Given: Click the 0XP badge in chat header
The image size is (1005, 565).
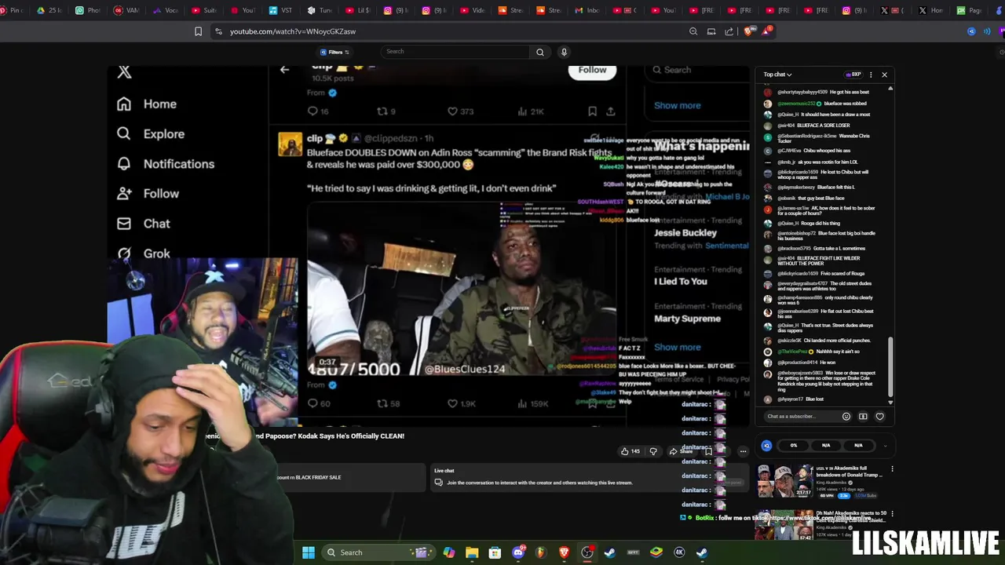Looking at the screenshot, I should coord(853,75).
